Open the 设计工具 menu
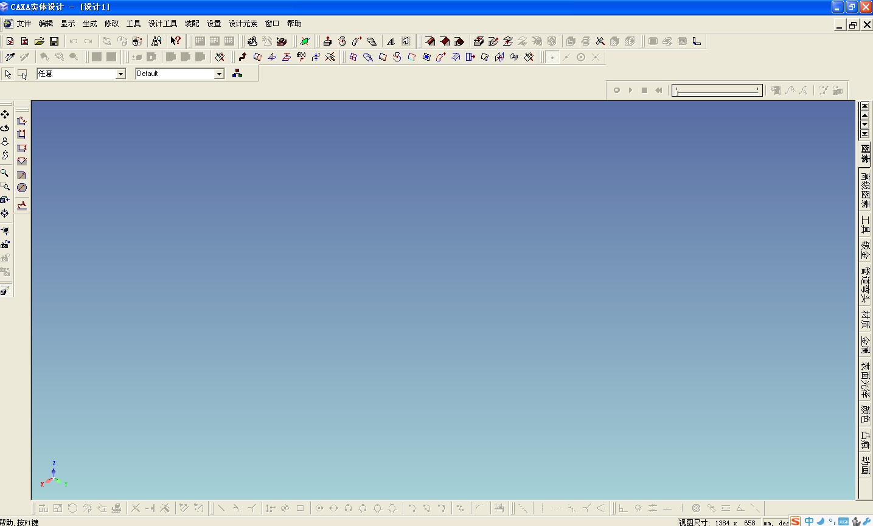This screenshot has height=526, width=873. 162,24
